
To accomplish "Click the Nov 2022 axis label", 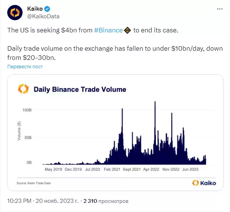I will point(171,169).
